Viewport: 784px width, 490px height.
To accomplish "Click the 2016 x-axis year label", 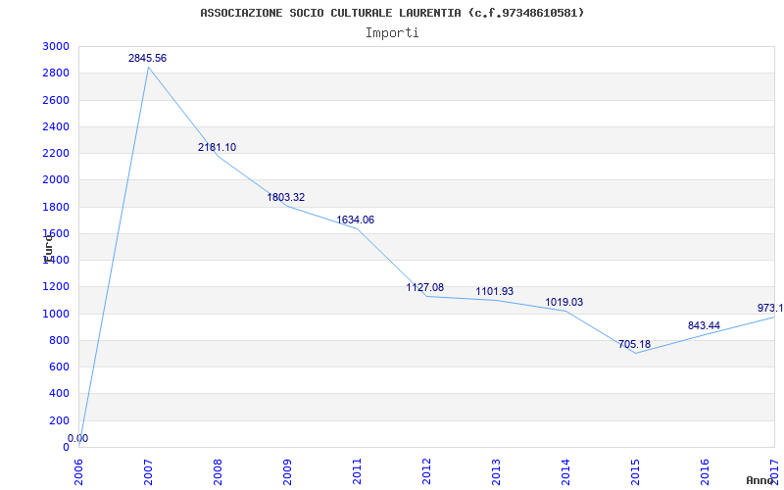I will tap(705, 472).
